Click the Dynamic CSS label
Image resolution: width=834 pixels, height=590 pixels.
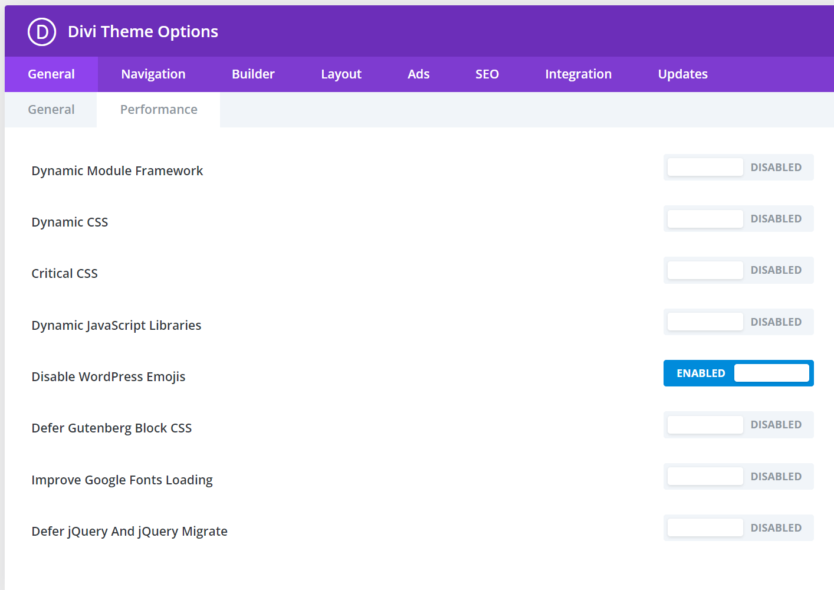[x=70, y=222]
